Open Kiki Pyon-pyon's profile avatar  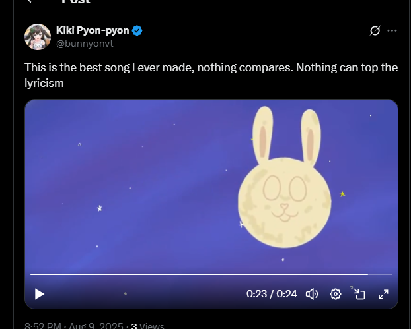38,37
